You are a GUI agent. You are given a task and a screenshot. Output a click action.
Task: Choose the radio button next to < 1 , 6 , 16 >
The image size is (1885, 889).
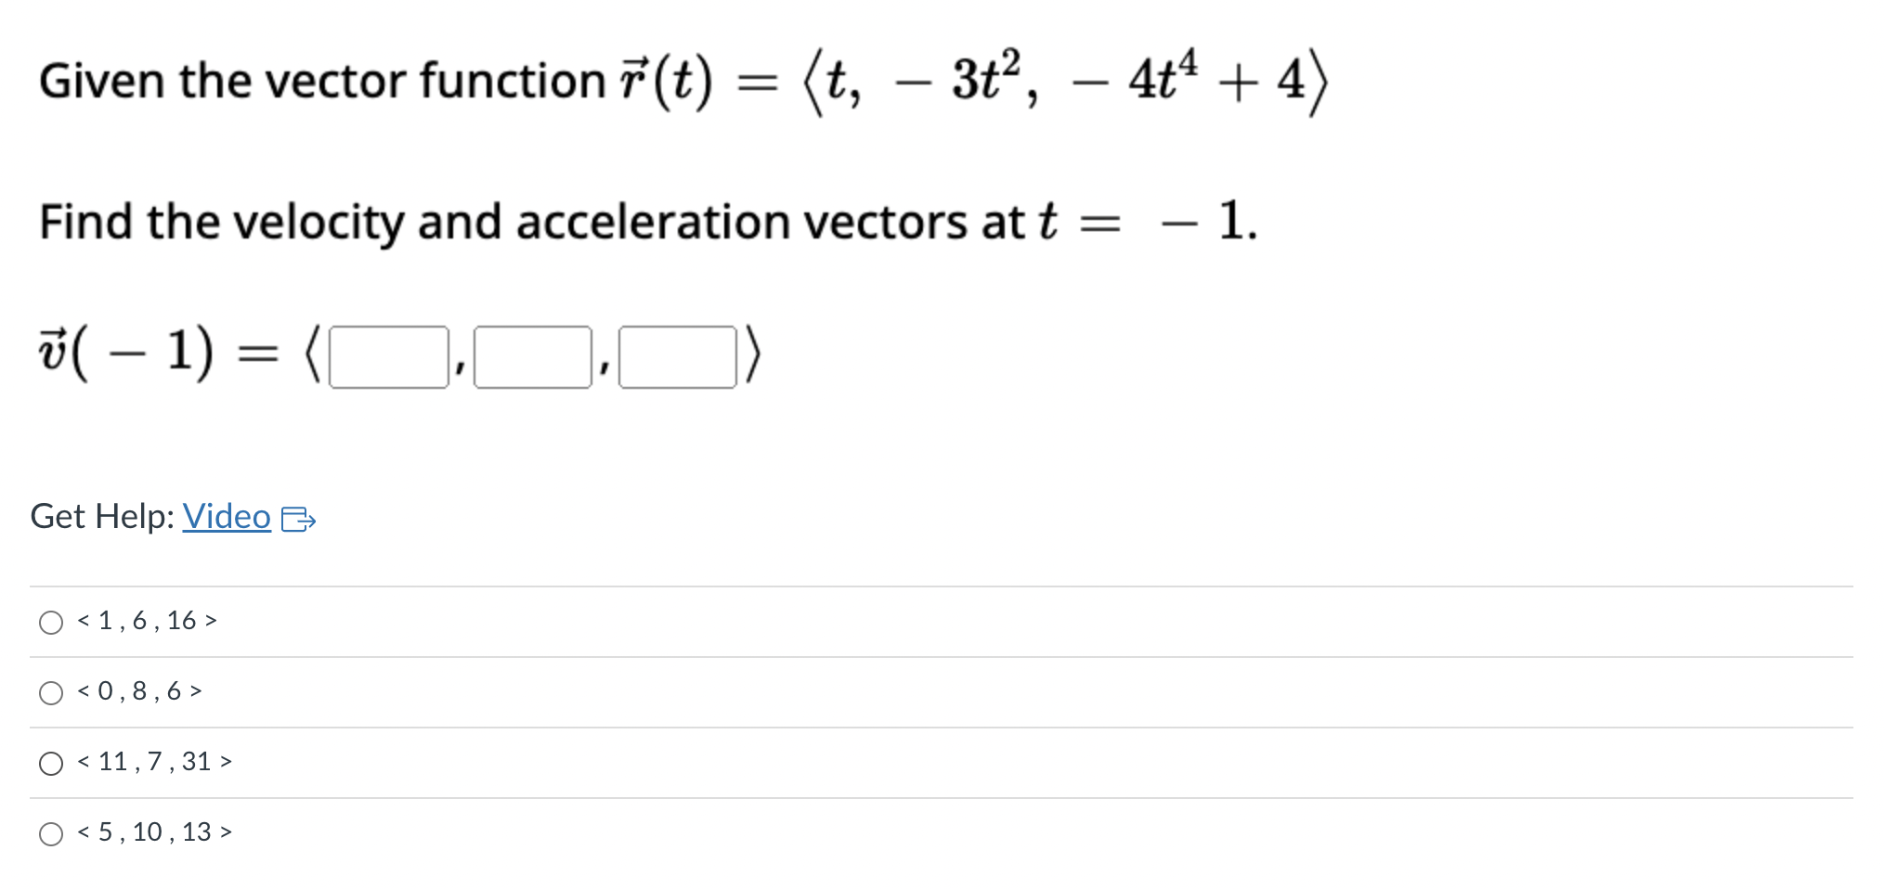coord(51,622)
